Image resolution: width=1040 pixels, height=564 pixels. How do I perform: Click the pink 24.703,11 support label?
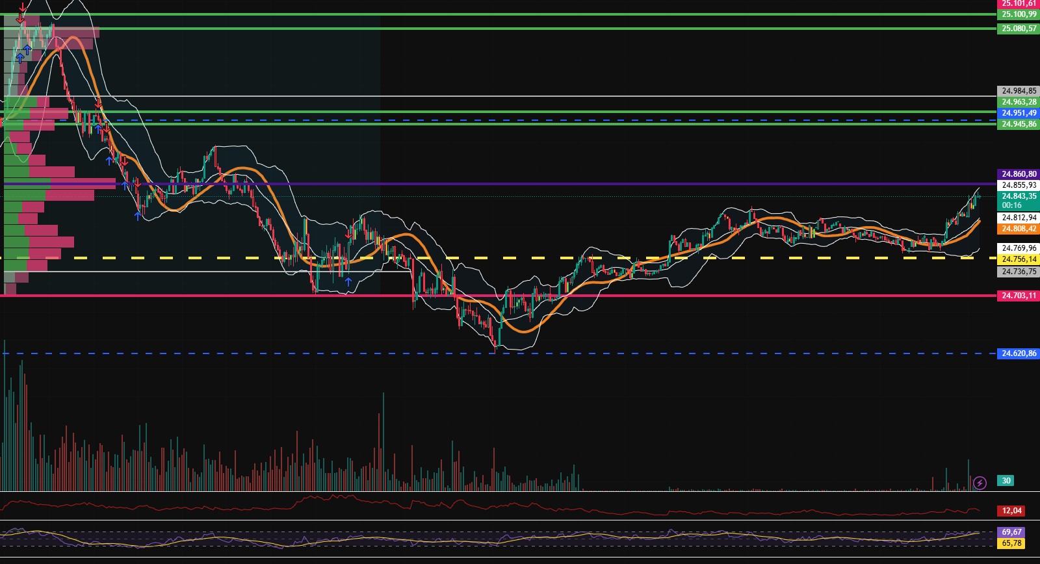[x=1018, y=296]
